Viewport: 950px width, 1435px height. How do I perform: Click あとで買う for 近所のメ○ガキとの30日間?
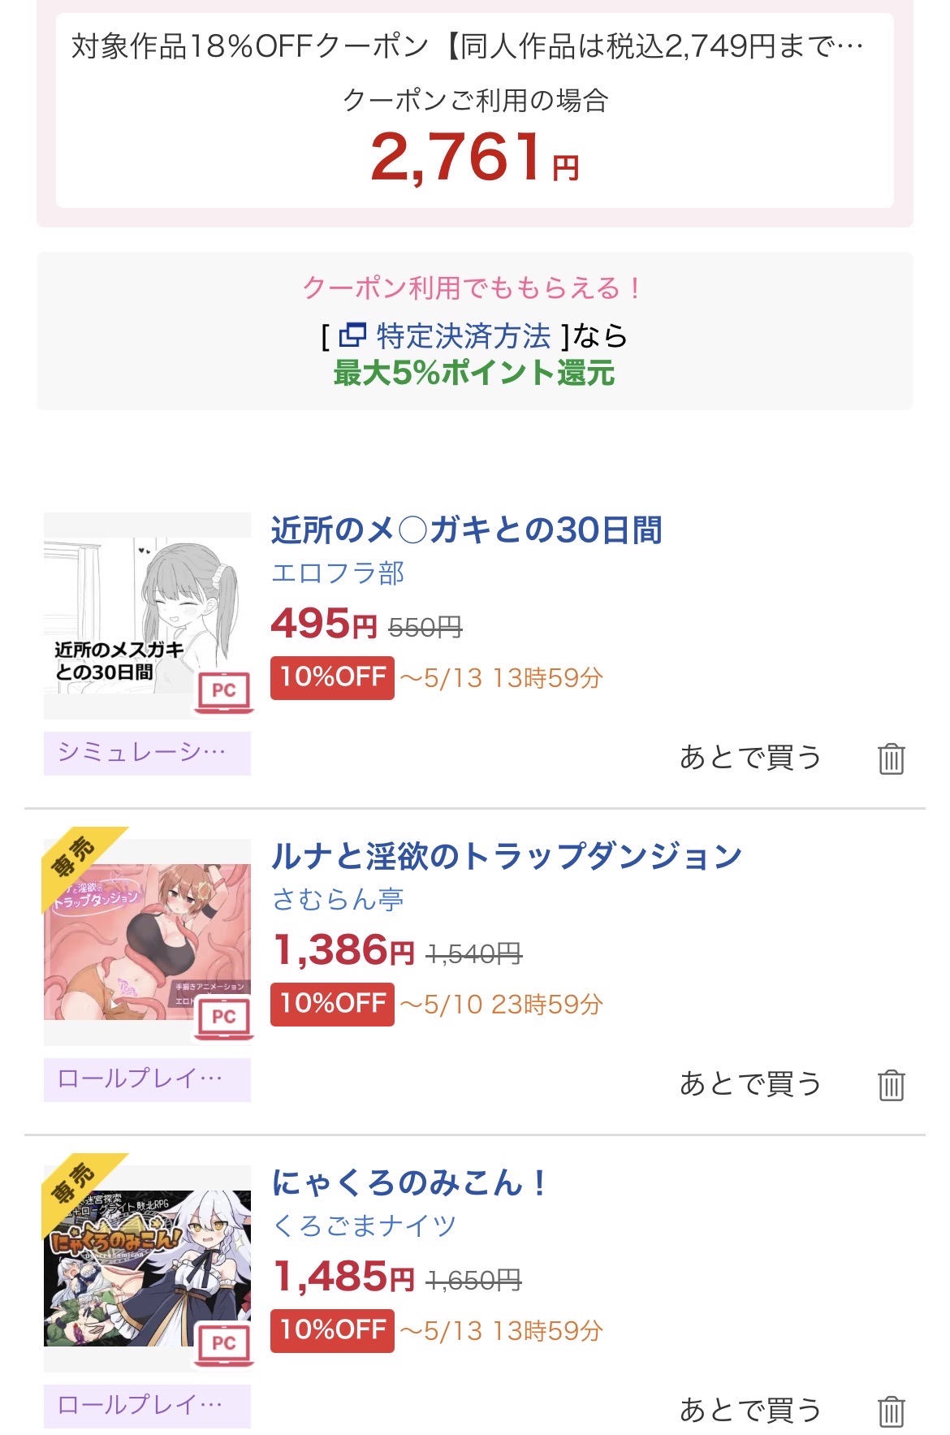click(x=750, y=758)
